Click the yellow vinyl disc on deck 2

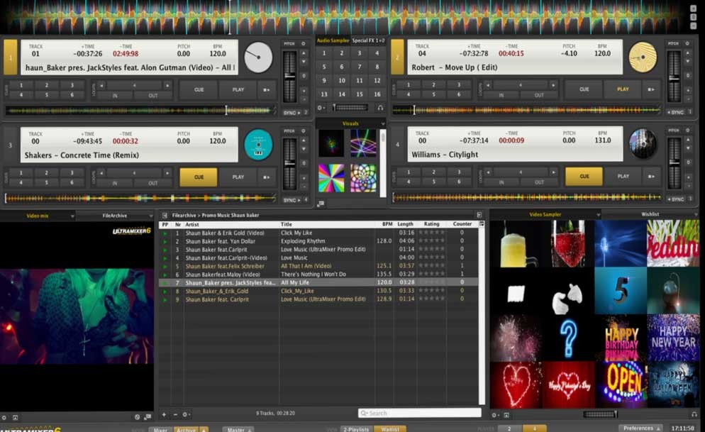(643, 57)
